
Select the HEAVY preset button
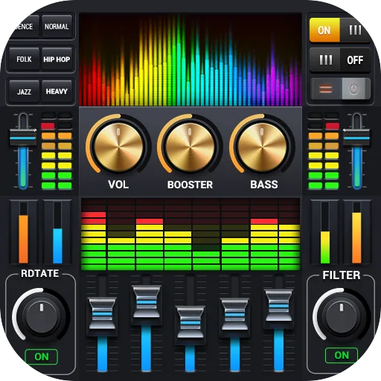pyautogui.click(x=57, y=92)
